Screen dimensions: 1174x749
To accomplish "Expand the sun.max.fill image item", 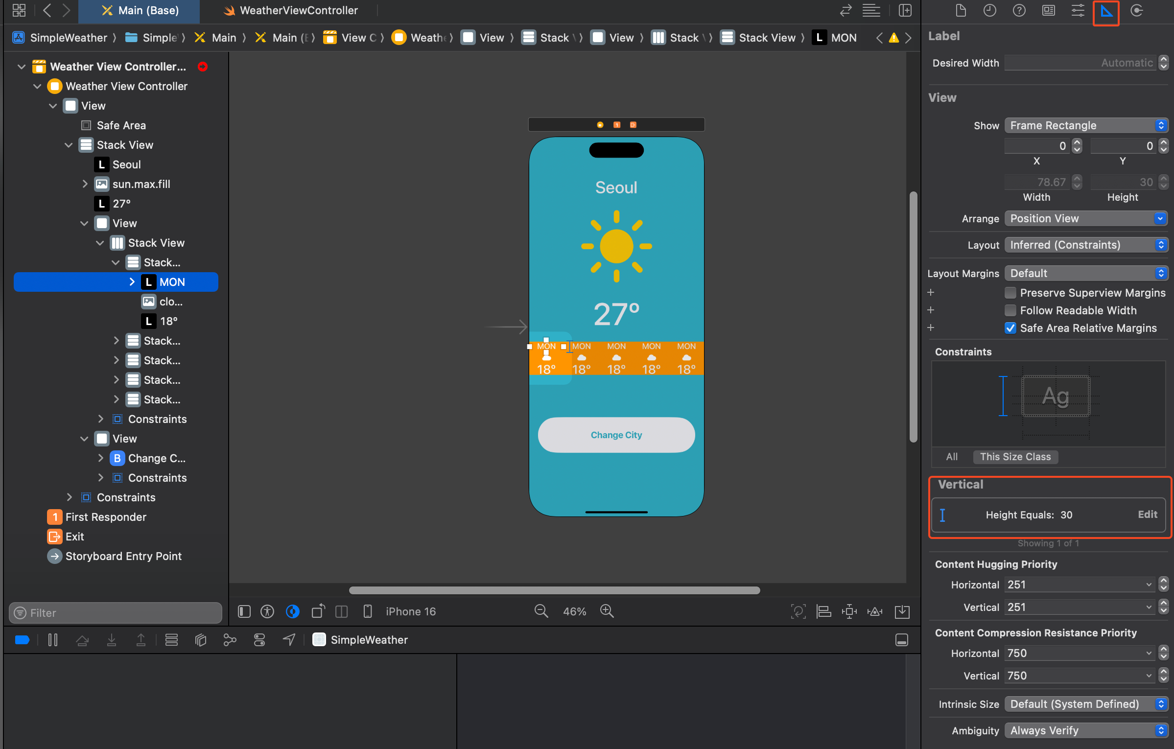I will click(x=85, y=184).
